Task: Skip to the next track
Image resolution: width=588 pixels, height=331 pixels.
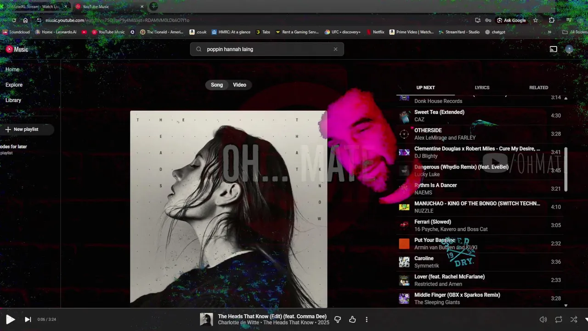Action: (28, 320)
